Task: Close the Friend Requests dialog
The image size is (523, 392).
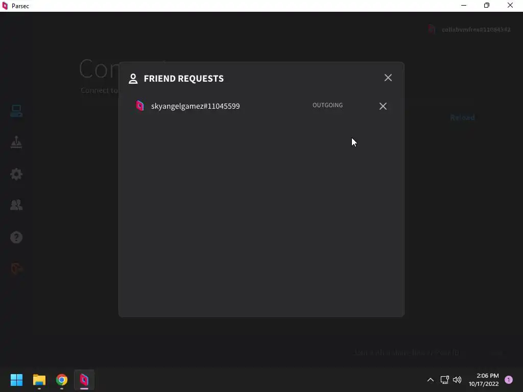Action: (x=388, y=78)
